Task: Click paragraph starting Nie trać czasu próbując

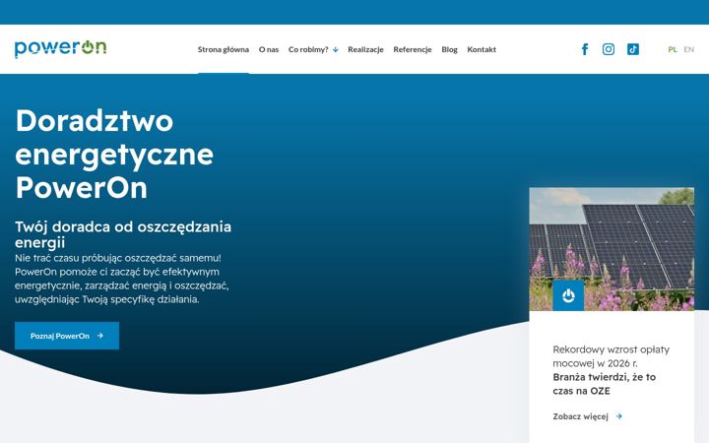Action: 122,279
